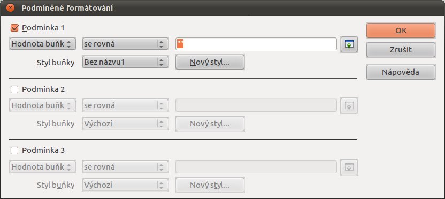Open the 'se rovná' dropdown under Podmínka 2
The width and height of the screenshot is (445, 199).
pyautogui.click(x=125, y=105)
